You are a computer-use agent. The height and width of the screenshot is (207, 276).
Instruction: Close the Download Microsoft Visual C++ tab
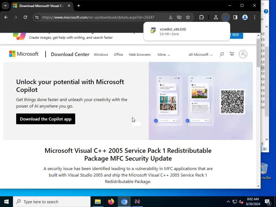[x=69, y=6]
